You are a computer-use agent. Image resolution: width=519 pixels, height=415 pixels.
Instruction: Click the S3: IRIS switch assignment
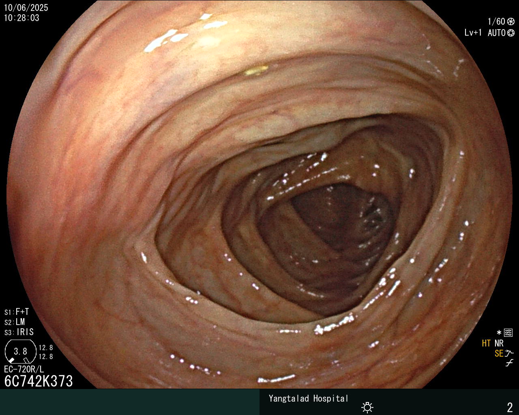click(x=19, y=332)
